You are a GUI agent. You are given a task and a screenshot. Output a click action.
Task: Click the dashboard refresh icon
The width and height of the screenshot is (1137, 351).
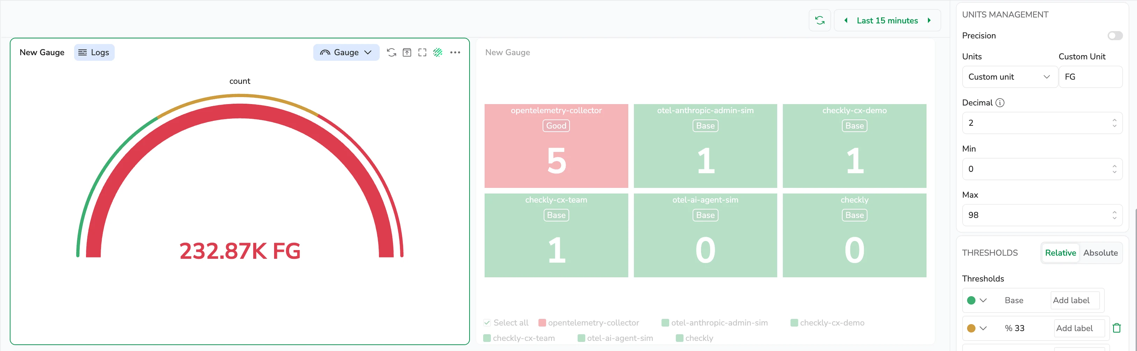tap(820, 20)
